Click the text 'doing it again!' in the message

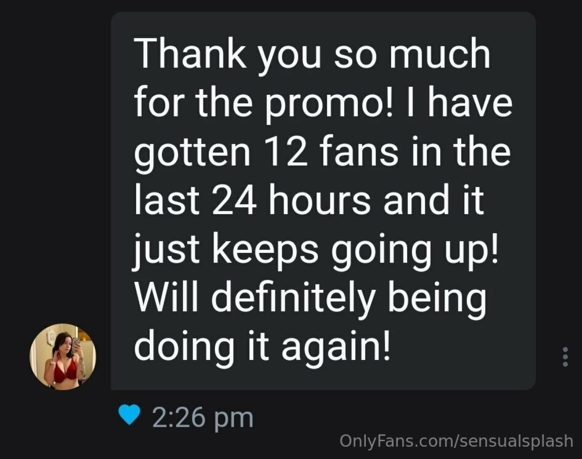click(x=263, y=343)
